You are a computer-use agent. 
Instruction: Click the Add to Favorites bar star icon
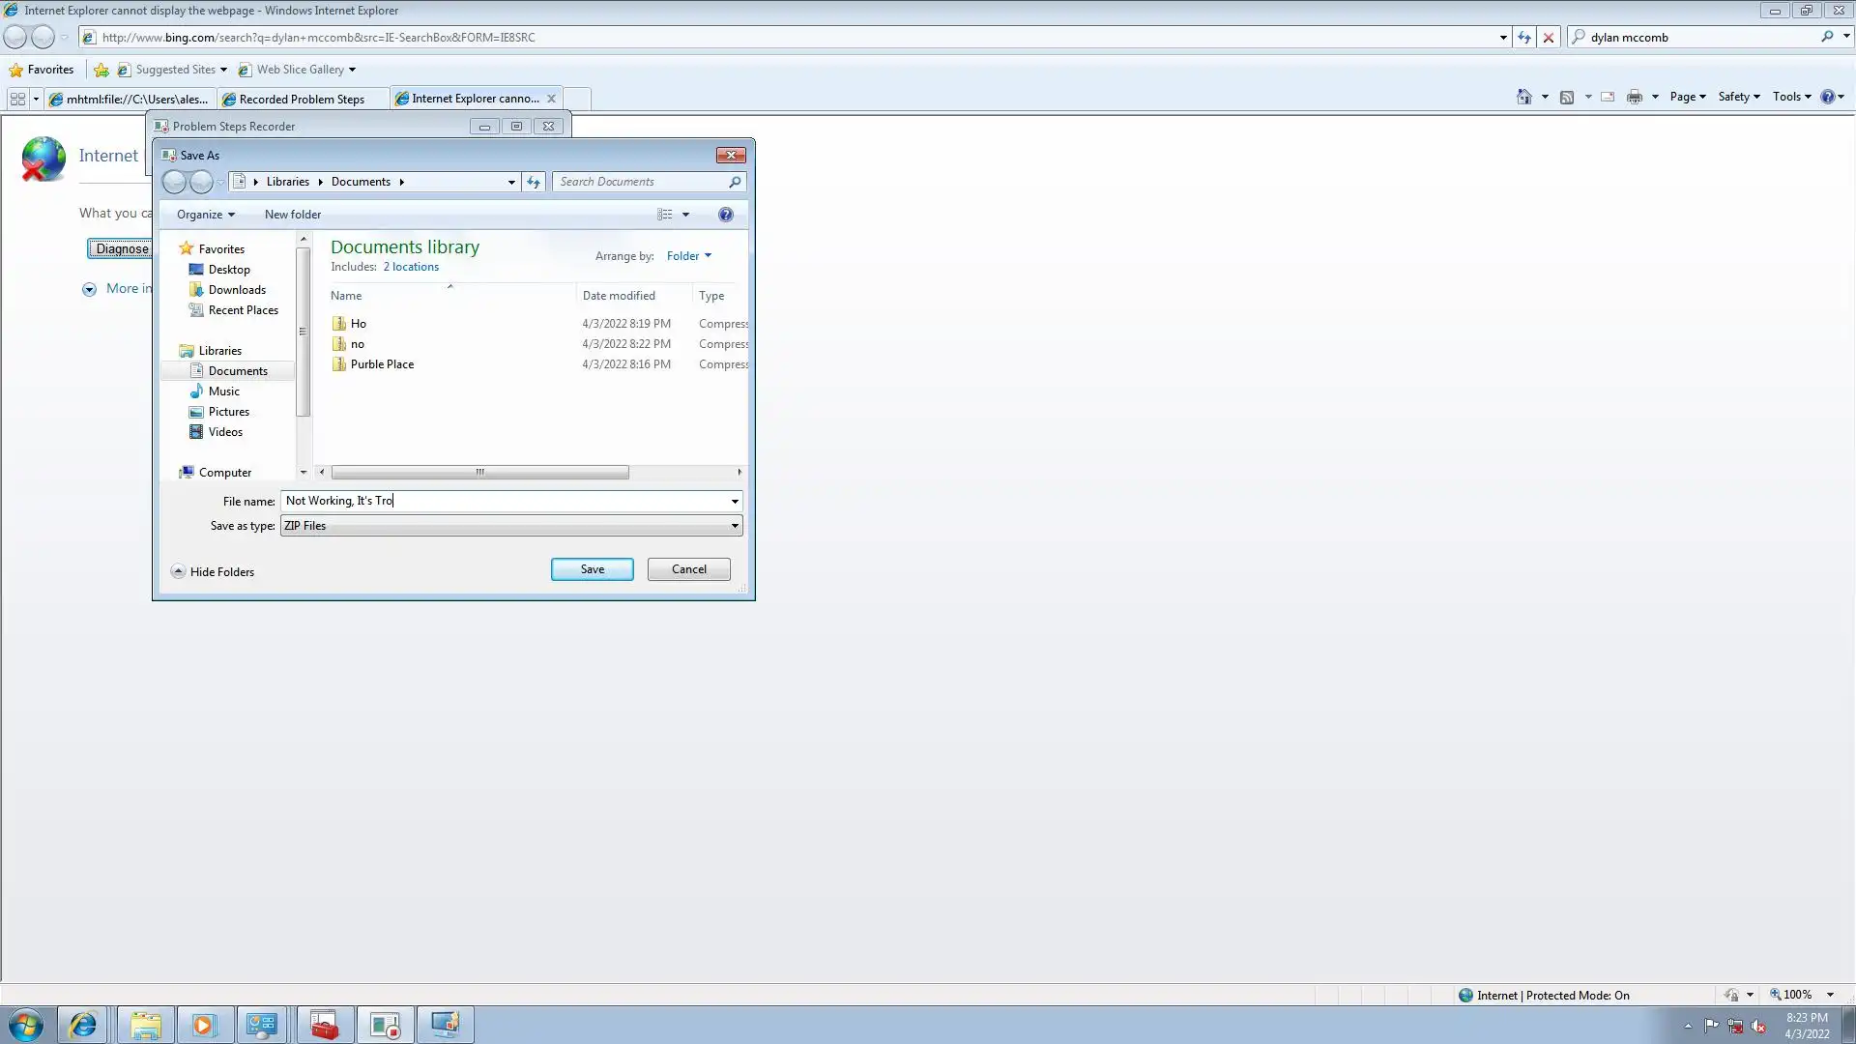click(101, 70)
